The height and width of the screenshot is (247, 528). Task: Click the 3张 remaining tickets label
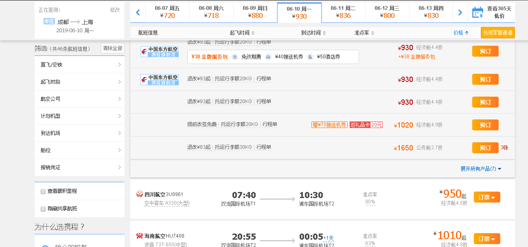click(504, 148)
